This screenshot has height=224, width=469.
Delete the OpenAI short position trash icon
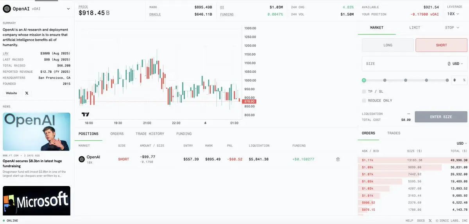338,159
